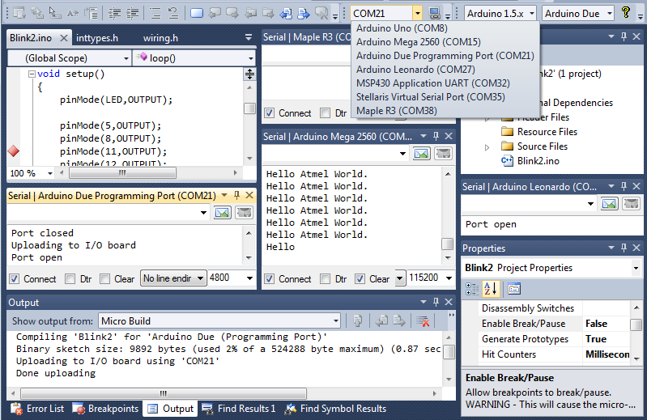Switch to the inttypes.h tab
The width and height of the screenshot is (647, 420).
(x=97, y=38)
